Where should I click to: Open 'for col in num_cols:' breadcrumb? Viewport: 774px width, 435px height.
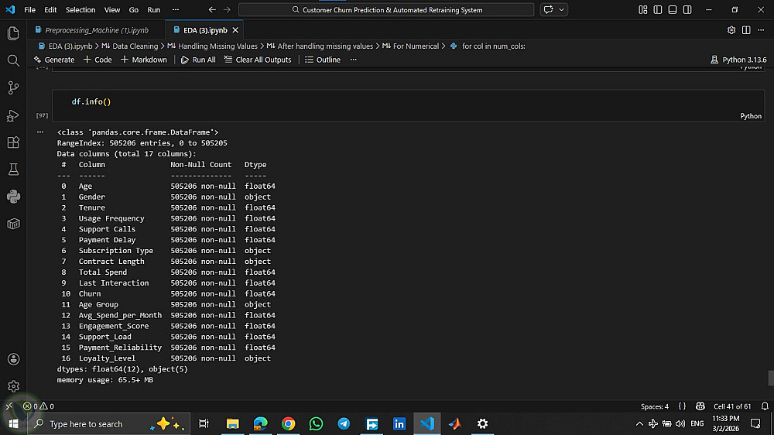(x=488, y=46)
